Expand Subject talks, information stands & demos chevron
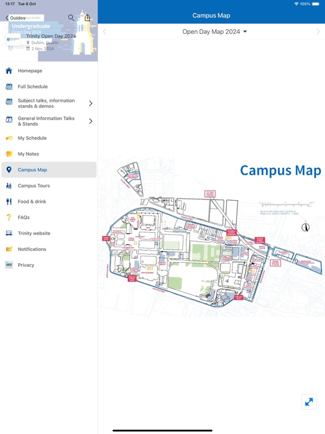 pyautogui.click(x=91, y=103)
